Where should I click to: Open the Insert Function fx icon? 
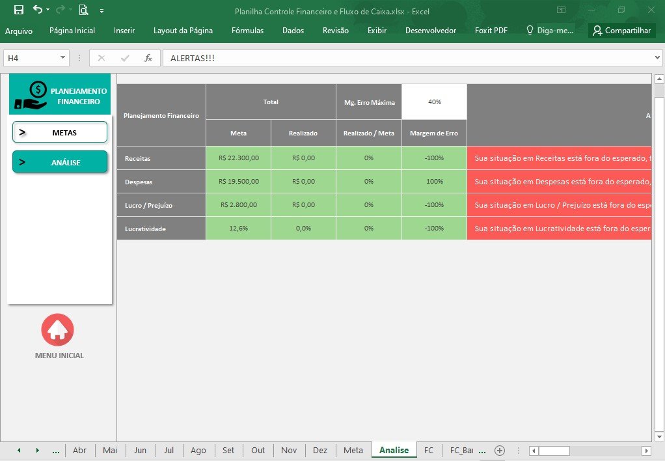coord(148,58)
